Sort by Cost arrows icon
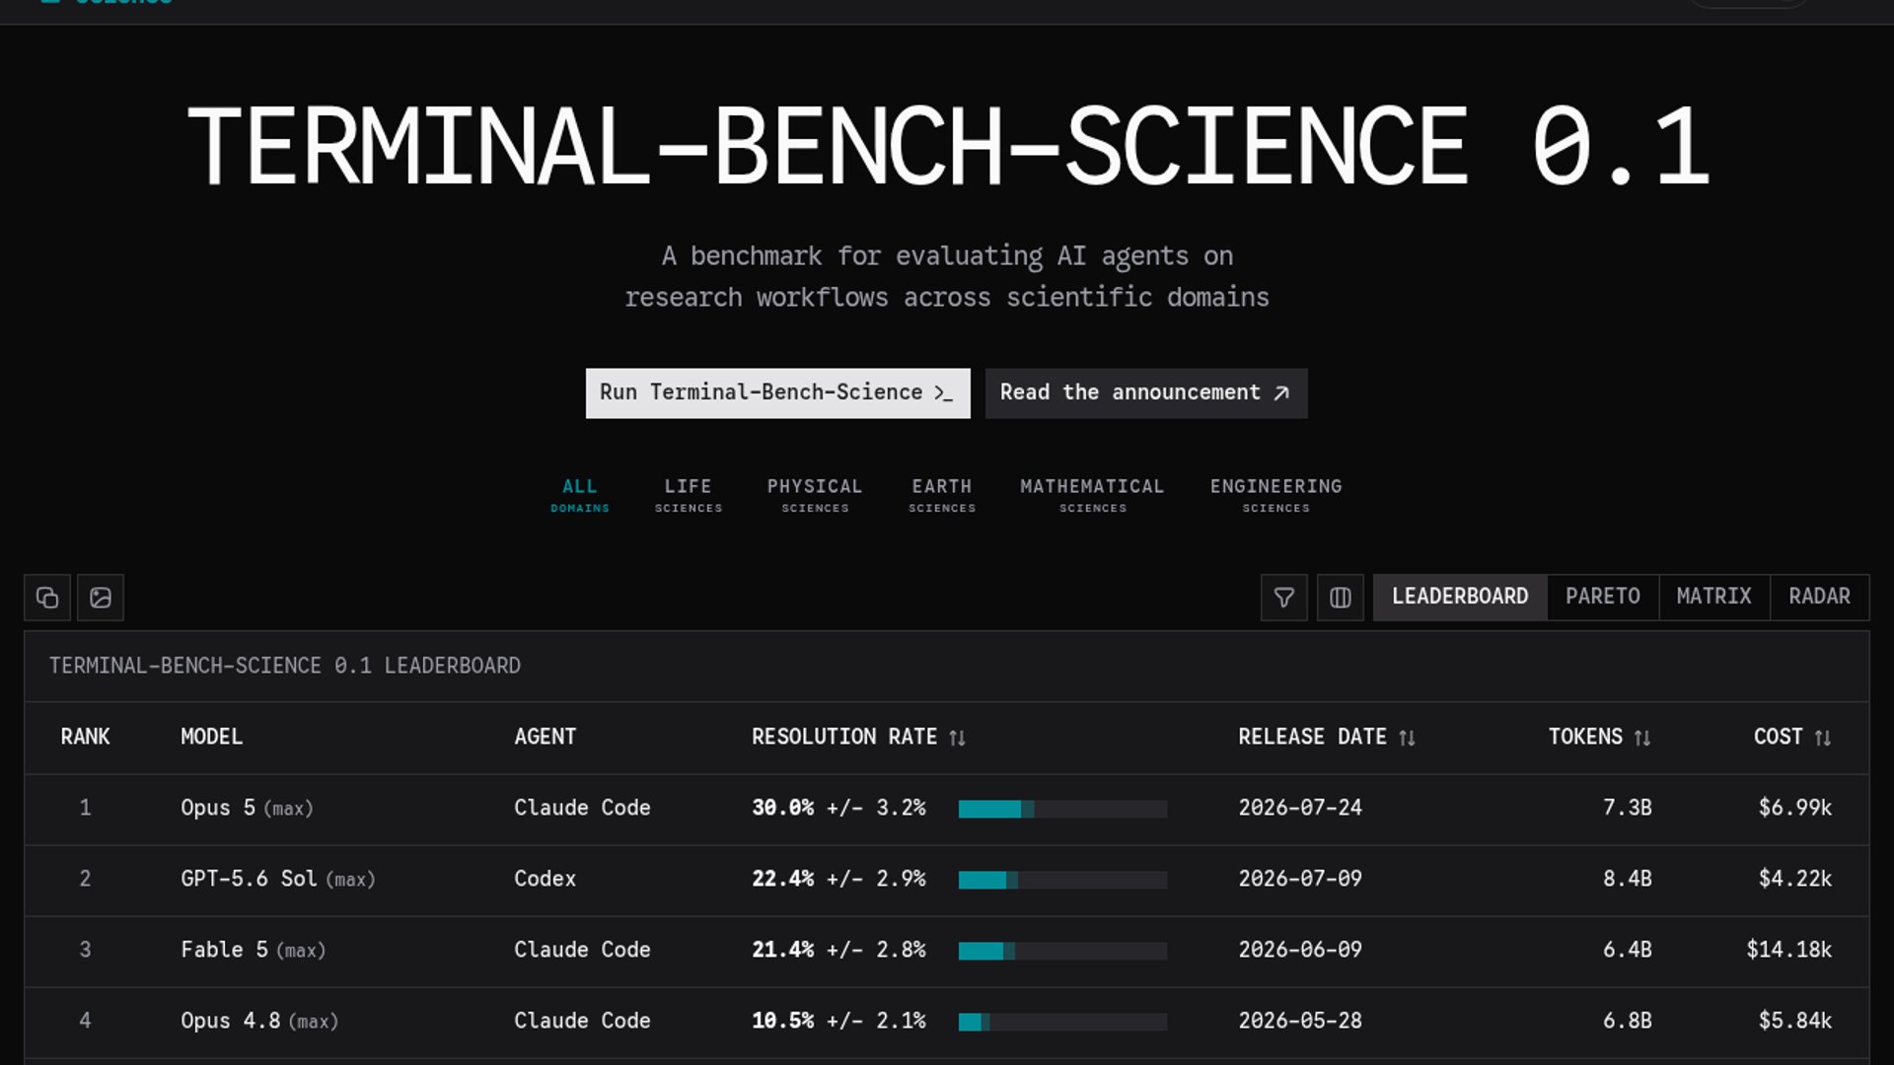 [1823, 738]
